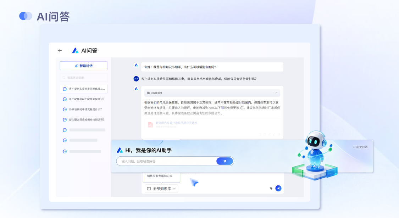Copy the answer using the copy icon
This screenshot has height=218, width=399.
click(x=265, y=135)
